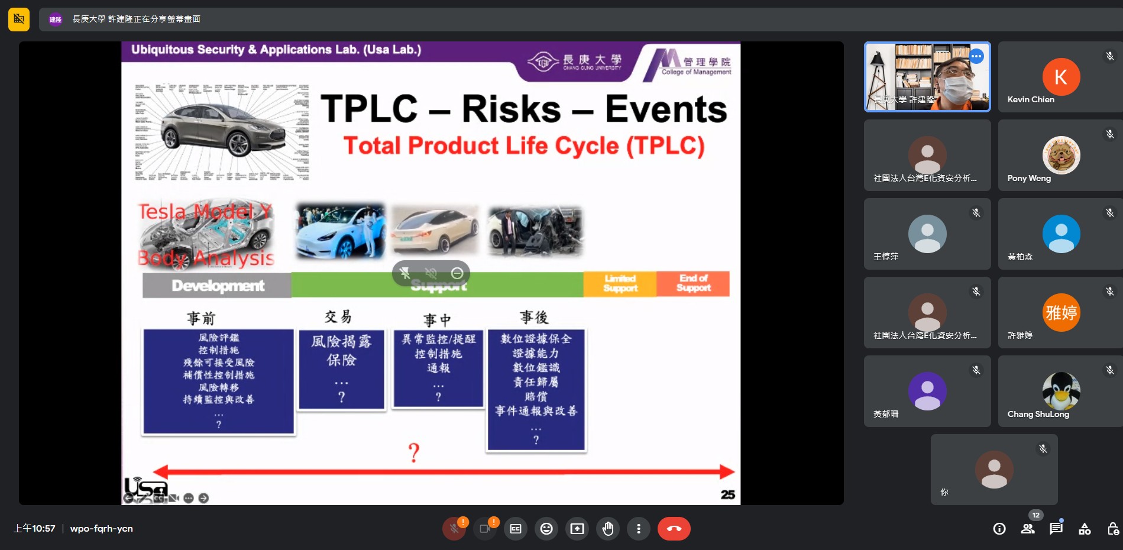The image size is (1123, 550).
Task: Click the muted mic icon on Pony Weng's tile
Action: (x=1110, y=134)
